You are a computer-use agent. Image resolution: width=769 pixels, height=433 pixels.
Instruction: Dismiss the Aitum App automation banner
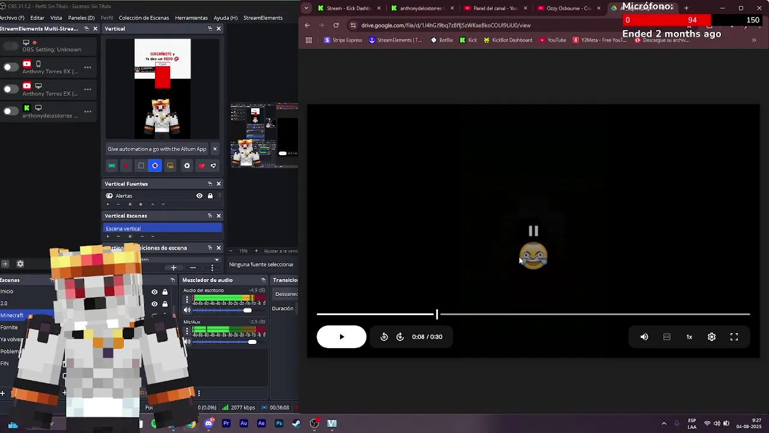tap(215, 149)
